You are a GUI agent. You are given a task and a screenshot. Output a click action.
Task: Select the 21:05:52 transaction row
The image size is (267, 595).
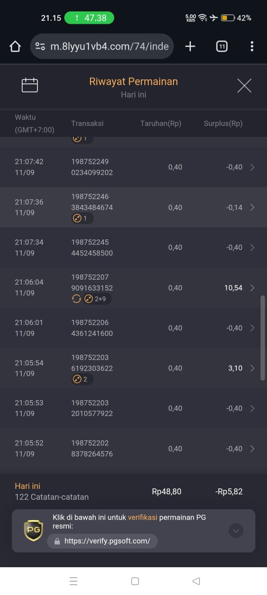(133, 449)
